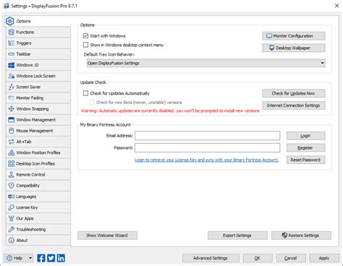Click the About info icon
This screenshot has height=266, width=343.
(12, 241)
